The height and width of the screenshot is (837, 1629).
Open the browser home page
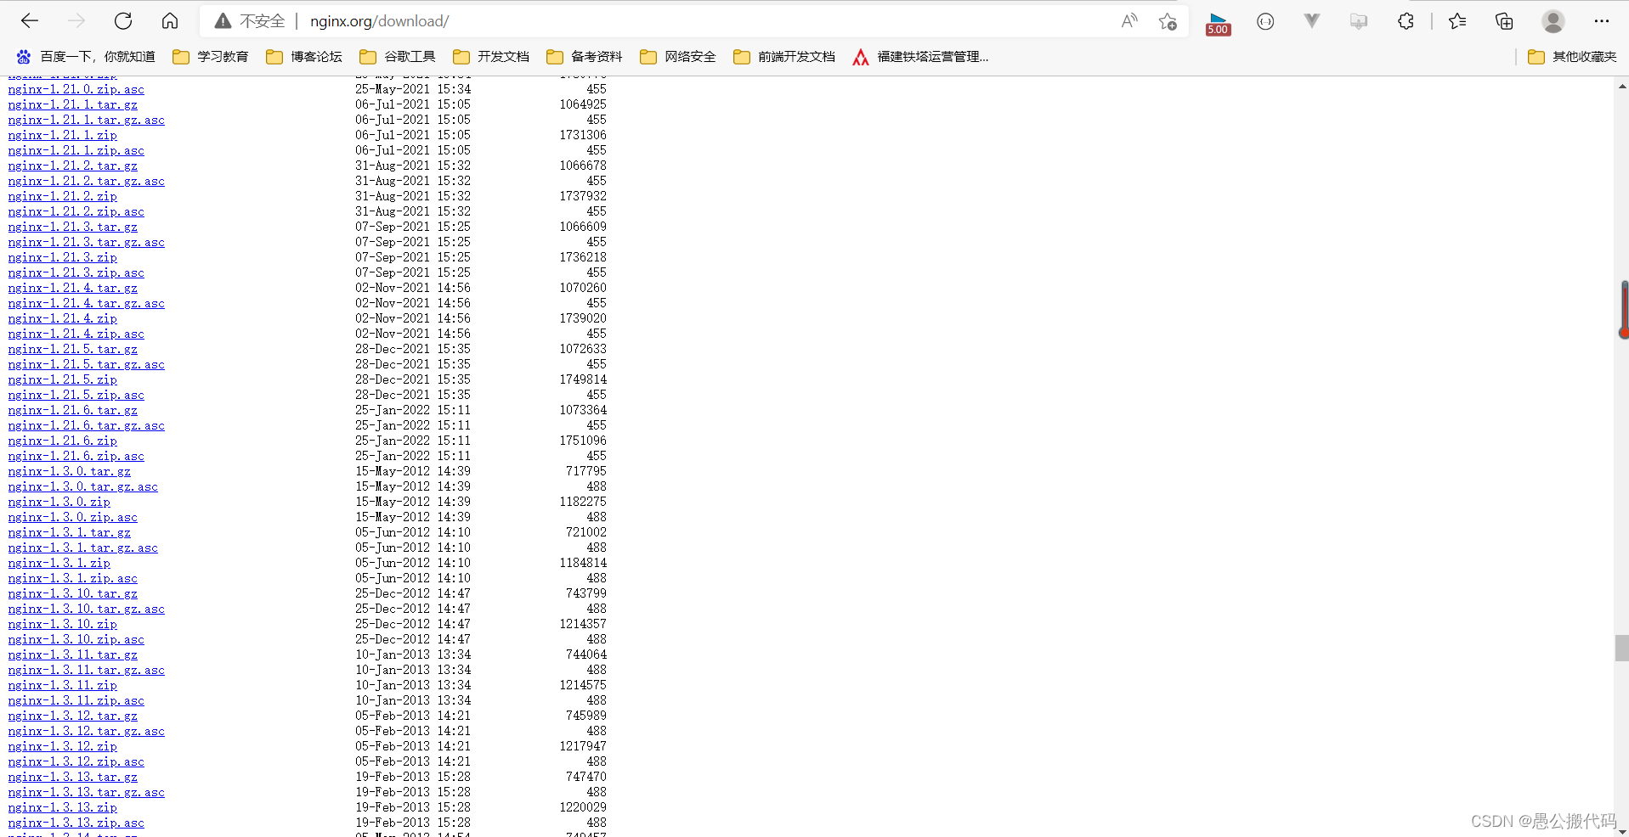(x=170, y=21)
